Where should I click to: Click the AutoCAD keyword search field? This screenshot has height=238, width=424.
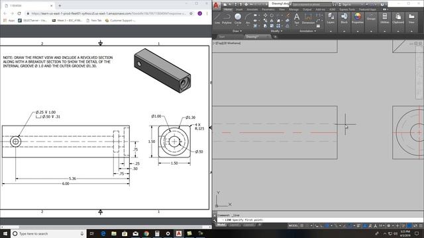(x=311, y=5)
